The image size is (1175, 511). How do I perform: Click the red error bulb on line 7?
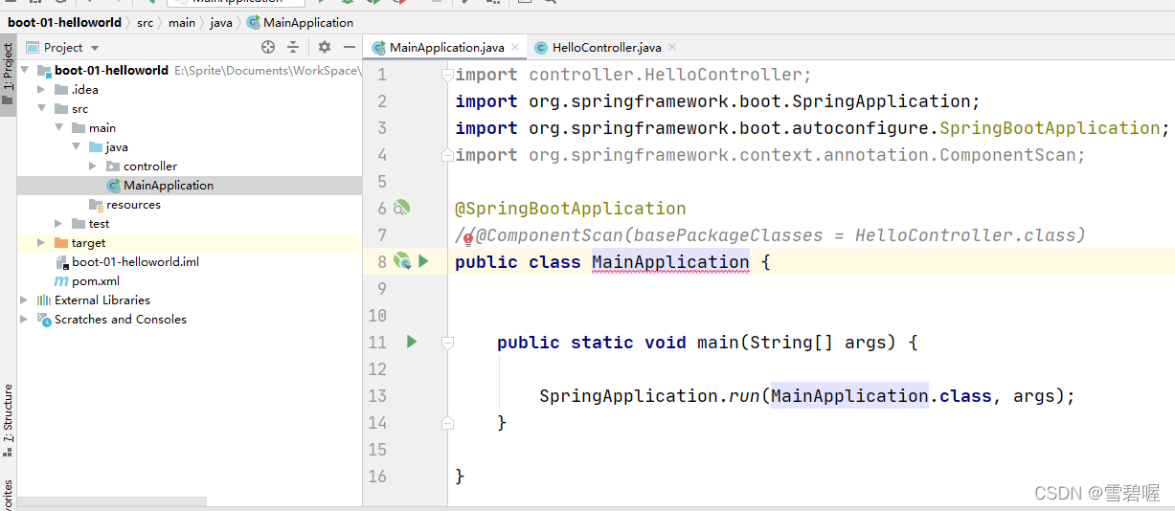(x=468, y=239)
